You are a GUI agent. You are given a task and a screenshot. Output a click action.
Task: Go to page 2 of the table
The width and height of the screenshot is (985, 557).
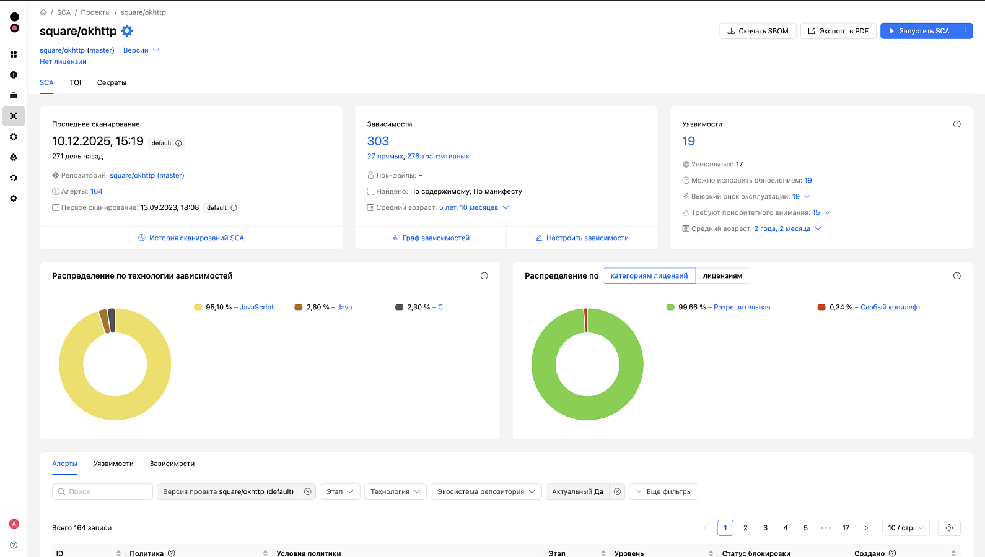click(745, 528)
